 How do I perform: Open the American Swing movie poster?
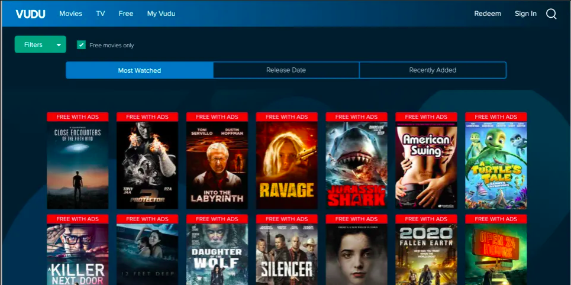pos(426,165)
